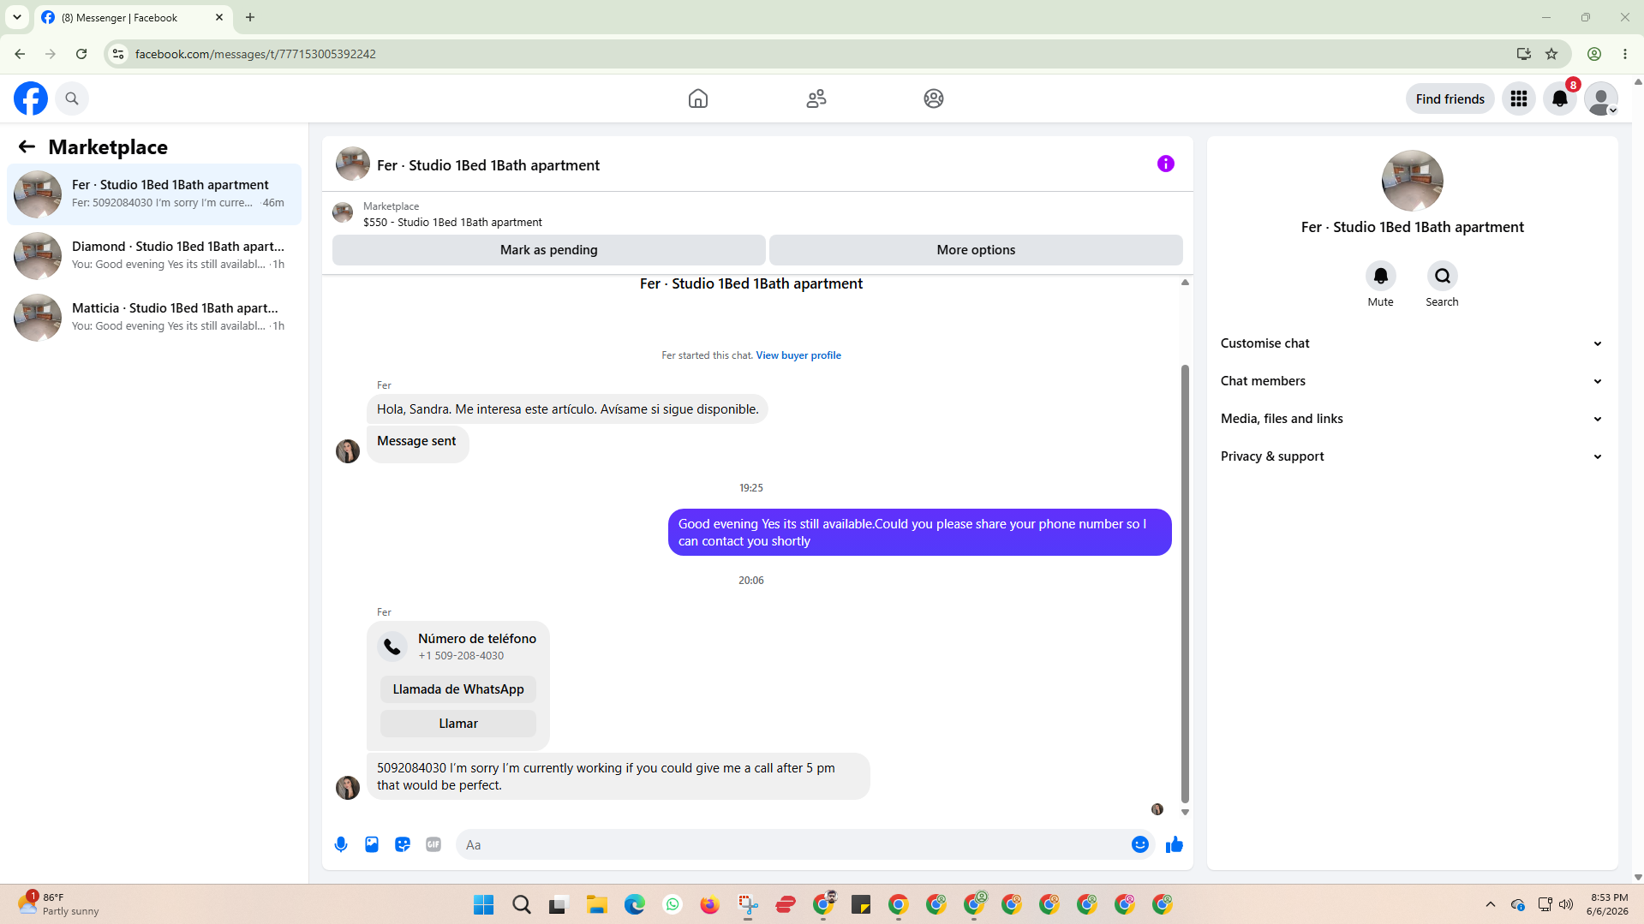
Task: Open the Groups icon in top navigation
Action: click(934, 98)
